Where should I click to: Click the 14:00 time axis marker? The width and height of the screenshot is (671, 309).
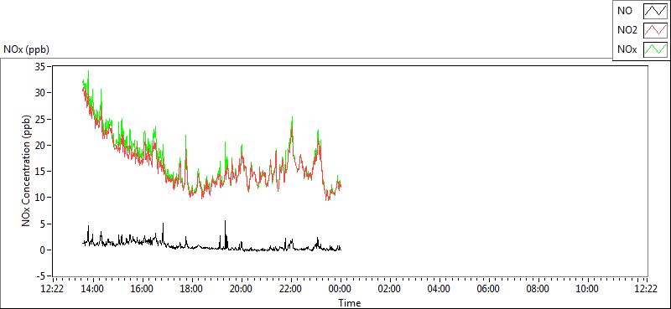(x=93, y=289)
